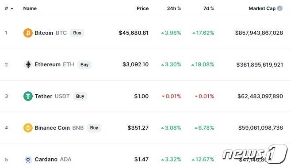This screenshot has height=168, width=291.
Task: Sort by the 24h % column header
Action: pos(174,8)
